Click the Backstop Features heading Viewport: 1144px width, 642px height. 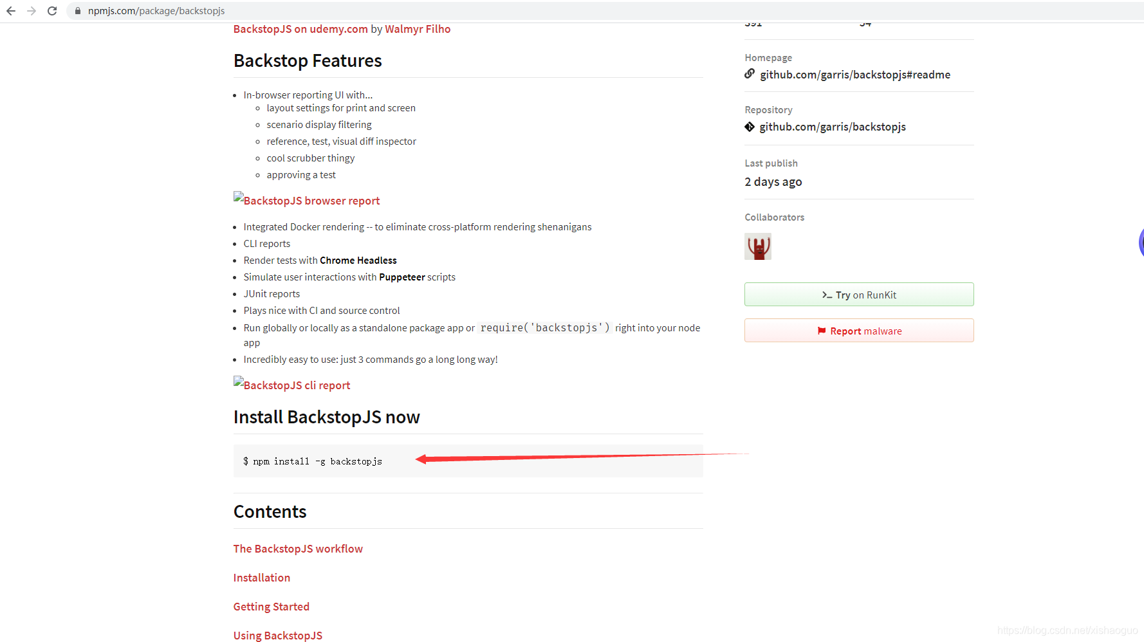(308, 60)
